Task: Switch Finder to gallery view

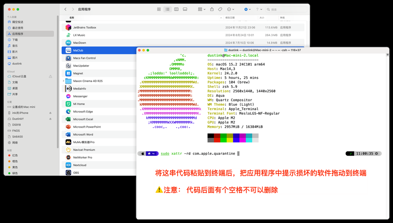Action: (185, 9)
